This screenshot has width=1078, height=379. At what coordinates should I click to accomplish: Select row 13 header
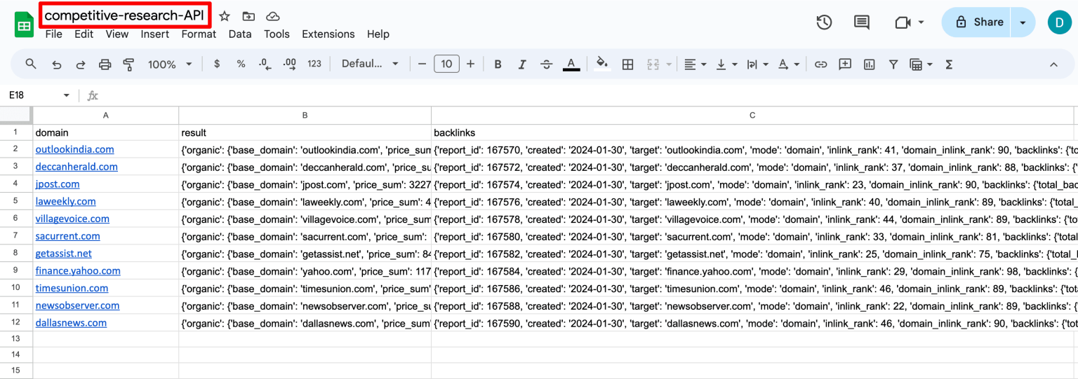coord(16,338)
